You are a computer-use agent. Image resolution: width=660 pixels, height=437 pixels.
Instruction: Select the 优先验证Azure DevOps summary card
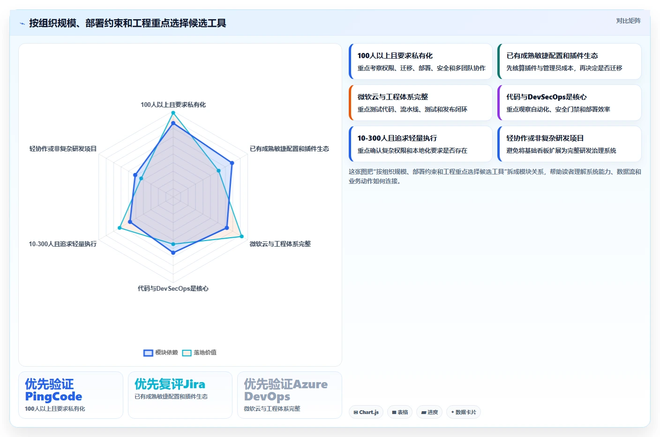coord(290,395)
